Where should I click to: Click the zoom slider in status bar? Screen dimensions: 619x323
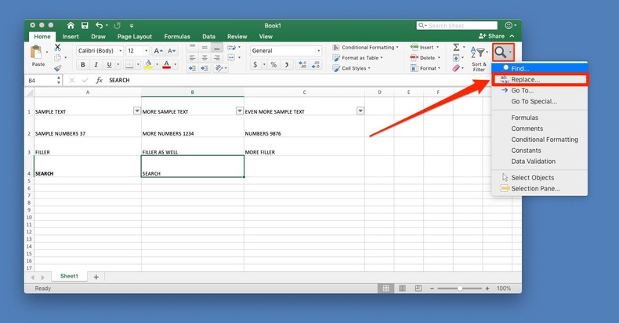pos(459,289)
